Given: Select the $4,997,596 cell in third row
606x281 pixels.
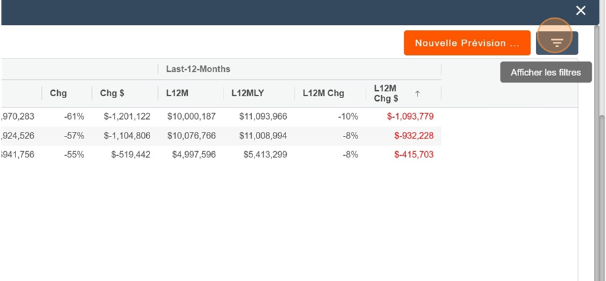Looking at the screenshot, I should (194, 155).
